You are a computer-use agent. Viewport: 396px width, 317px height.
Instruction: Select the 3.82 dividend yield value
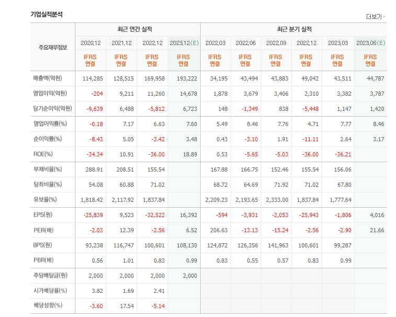tap(97, 291)
